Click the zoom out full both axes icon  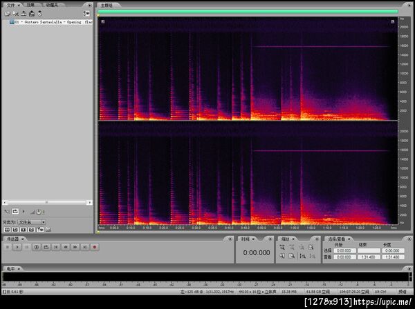point(302,247)
